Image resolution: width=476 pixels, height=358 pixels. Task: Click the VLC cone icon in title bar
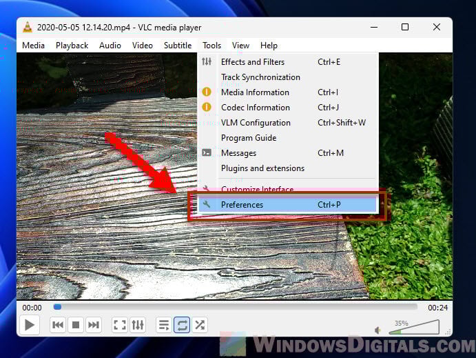28,27
